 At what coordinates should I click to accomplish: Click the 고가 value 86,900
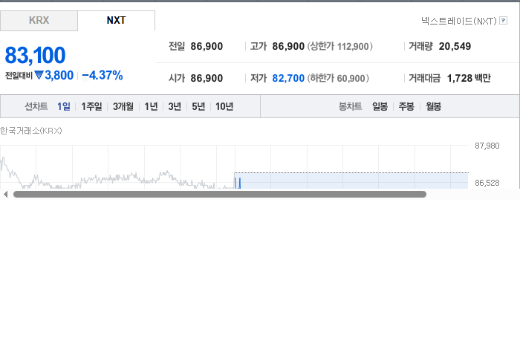click(288, 46)
